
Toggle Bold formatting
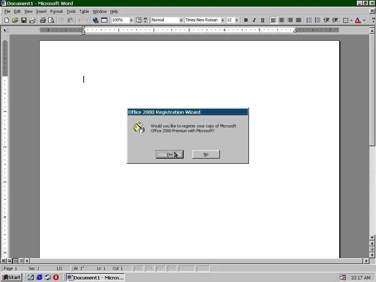coord(246,20)
